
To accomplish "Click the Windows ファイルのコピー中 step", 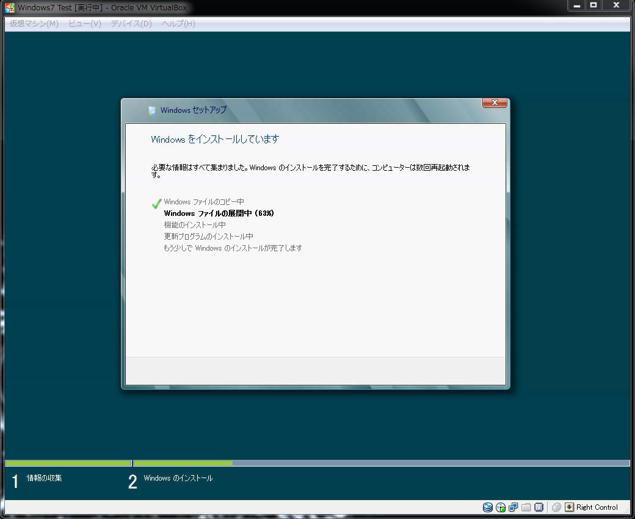I will click(x=204, y=202).
